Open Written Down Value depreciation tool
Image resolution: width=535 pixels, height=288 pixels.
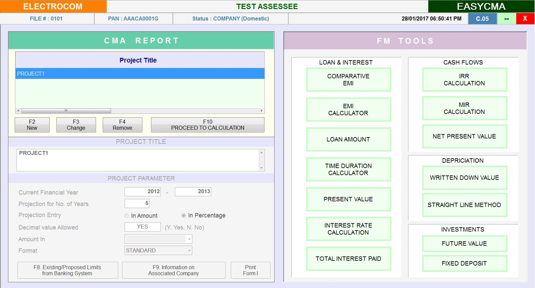tap(464, 178)
